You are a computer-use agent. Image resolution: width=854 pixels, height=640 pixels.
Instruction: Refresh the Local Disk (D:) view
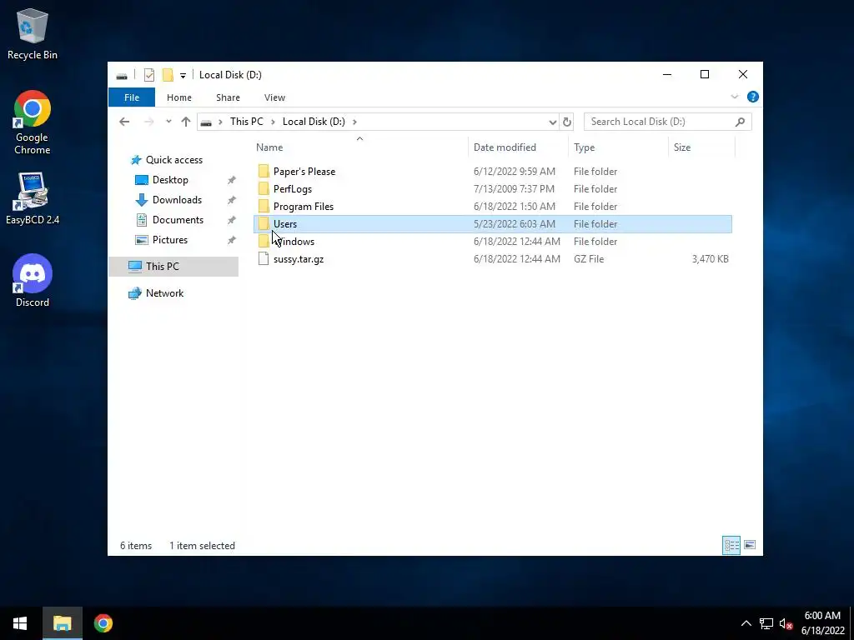coord(567,122)
